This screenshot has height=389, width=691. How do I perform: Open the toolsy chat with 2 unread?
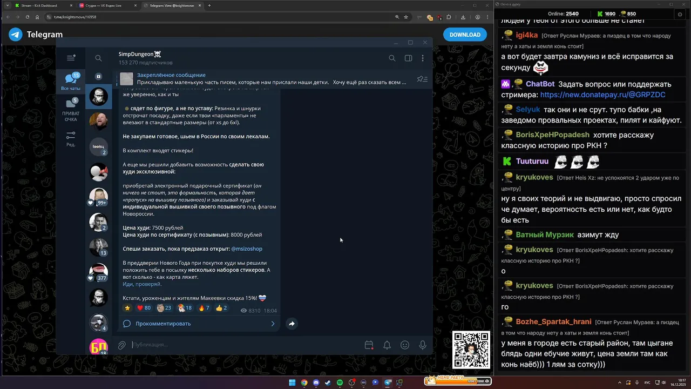[x=98, y=147]
